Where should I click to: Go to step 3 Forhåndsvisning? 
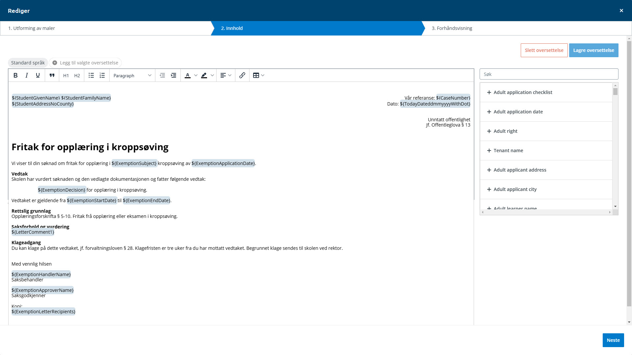452,28
